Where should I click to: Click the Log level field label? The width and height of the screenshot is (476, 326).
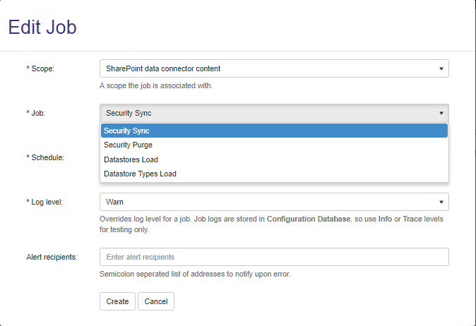click(47, 203)
